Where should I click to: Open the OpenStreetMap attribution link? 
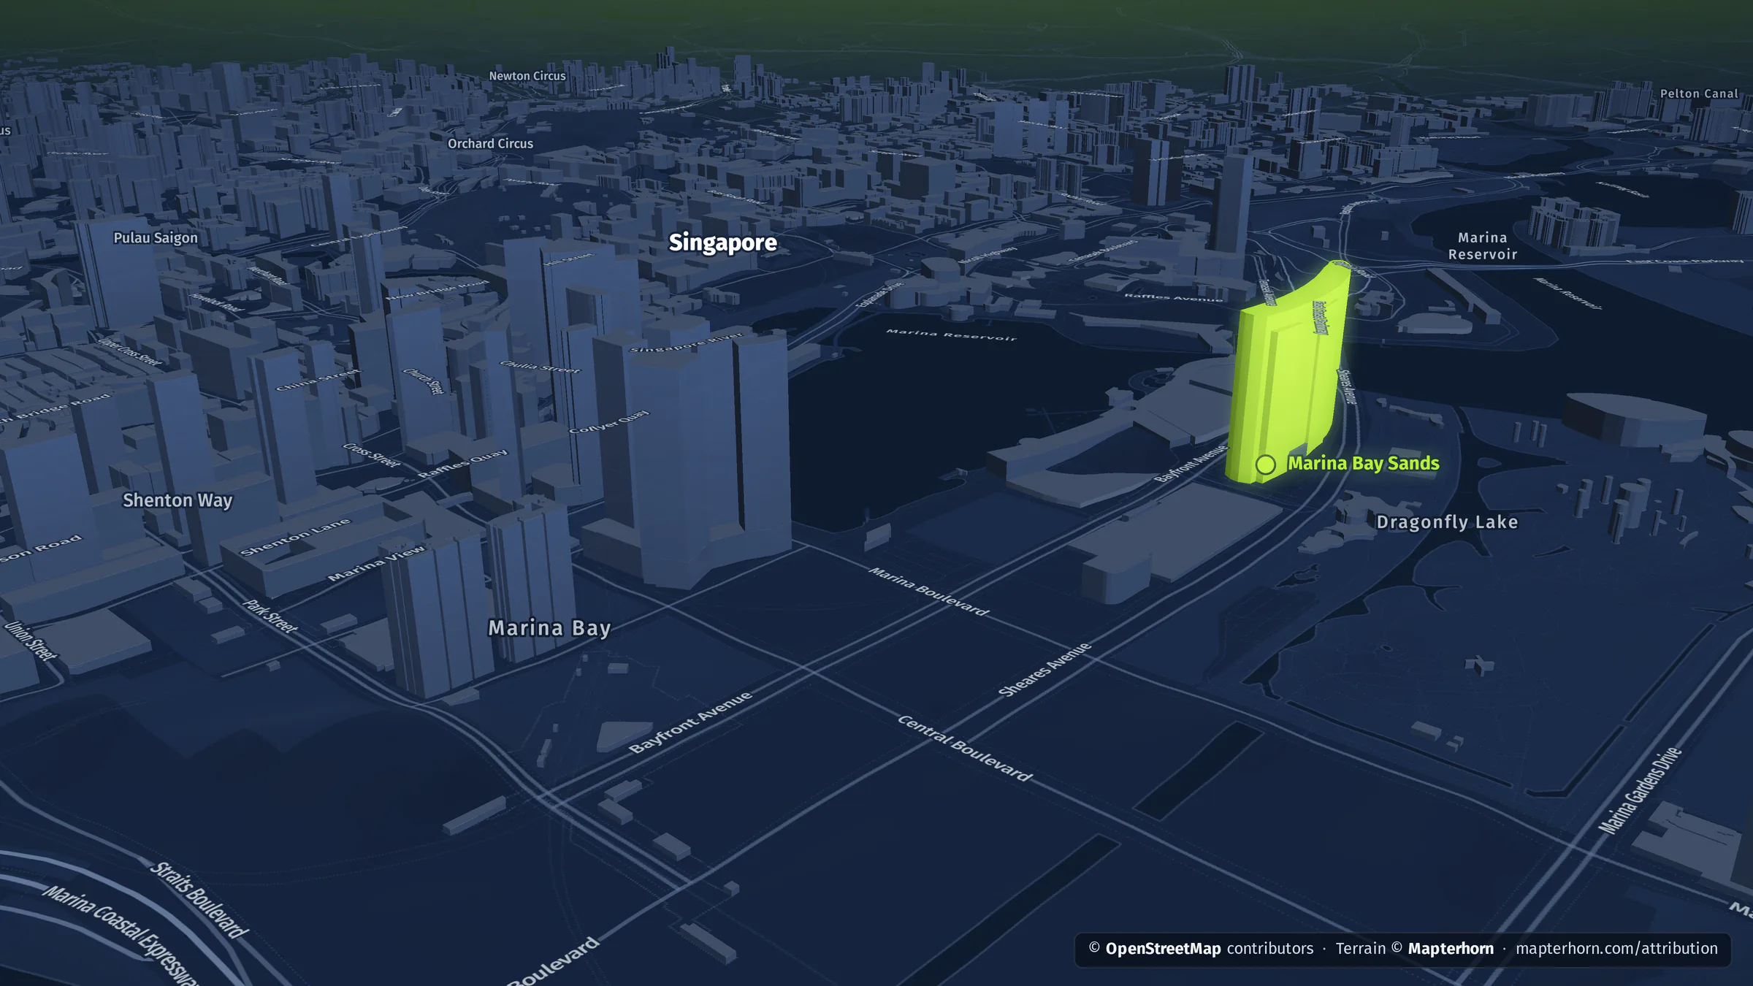[1163, 949]
